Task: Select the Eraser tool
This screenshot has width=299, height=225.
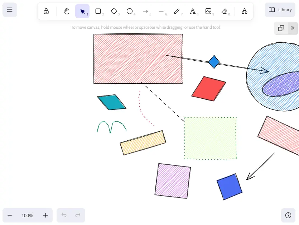Action: 224,11
